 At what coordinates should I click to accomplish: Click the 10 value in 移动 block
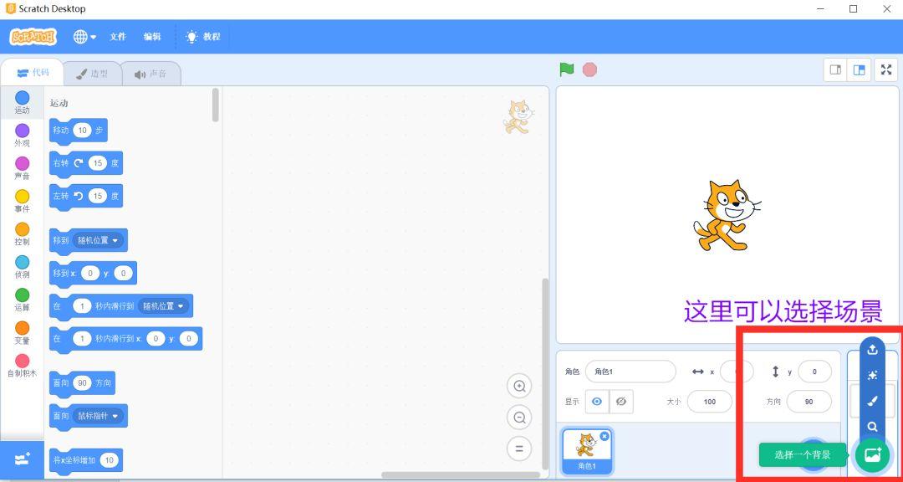click(82, 131)
